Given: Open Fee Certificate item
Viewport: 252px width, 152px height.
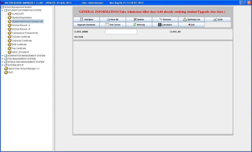Looking at the screenshot, I should coord(19,49).
